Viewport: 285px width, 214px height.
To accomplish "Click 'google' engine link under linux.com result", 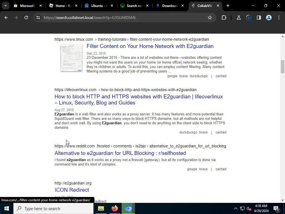I will pyautogui.click(x=172, y=76).
